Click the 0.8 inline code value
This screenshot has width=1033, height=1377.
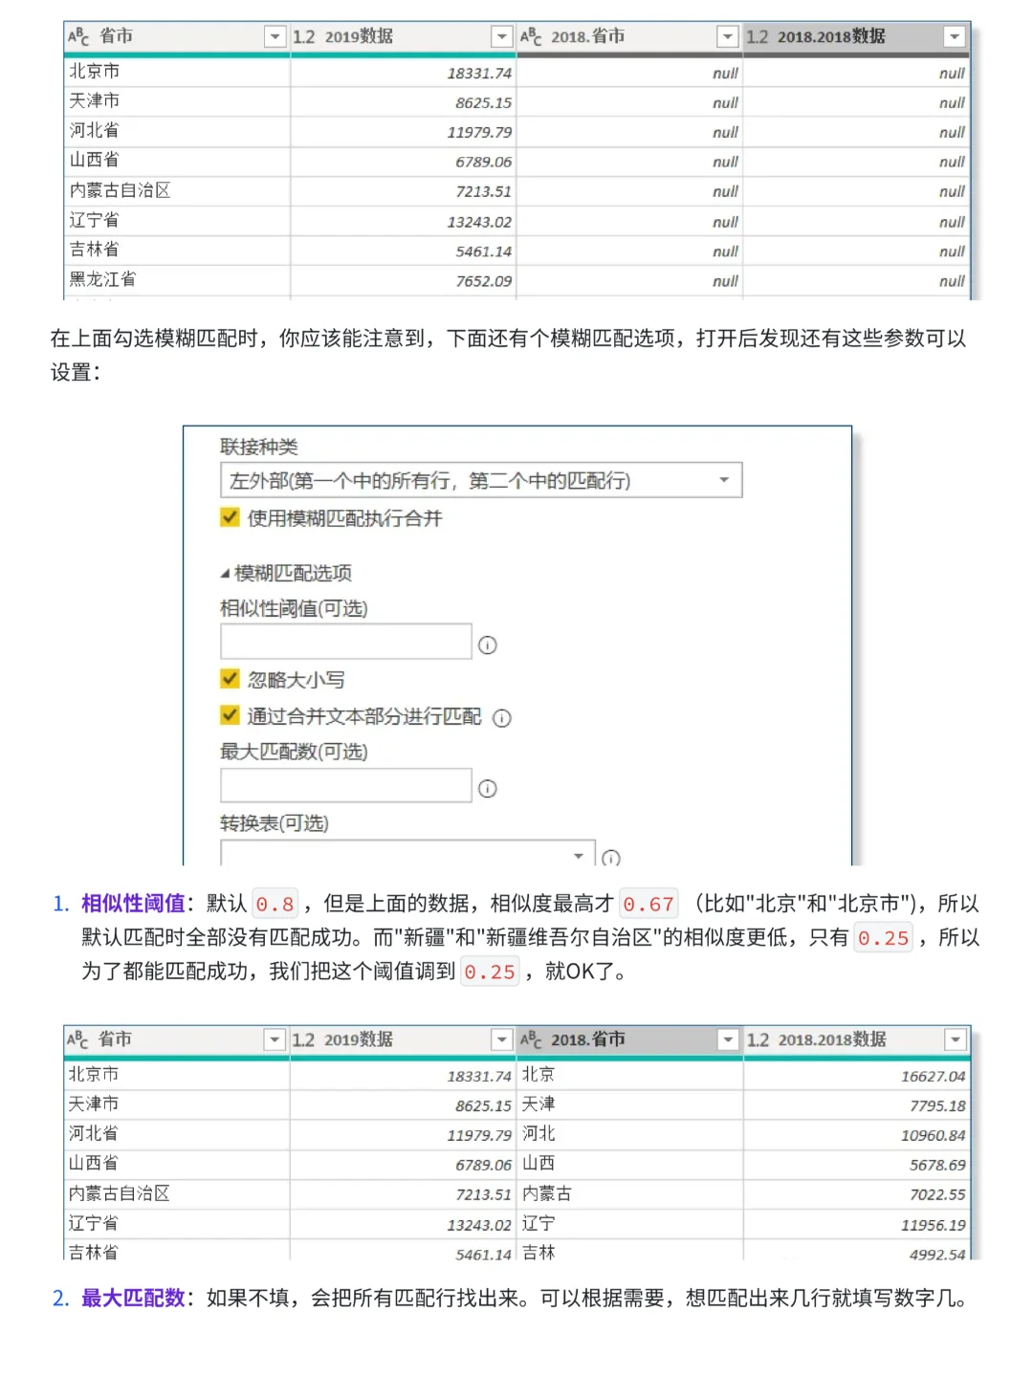[275, 904]
